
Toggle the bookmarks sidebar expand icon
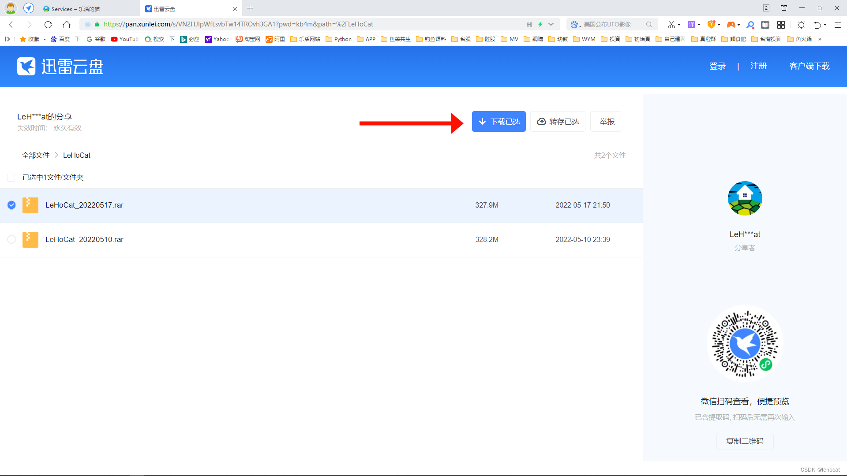point(7,39)
